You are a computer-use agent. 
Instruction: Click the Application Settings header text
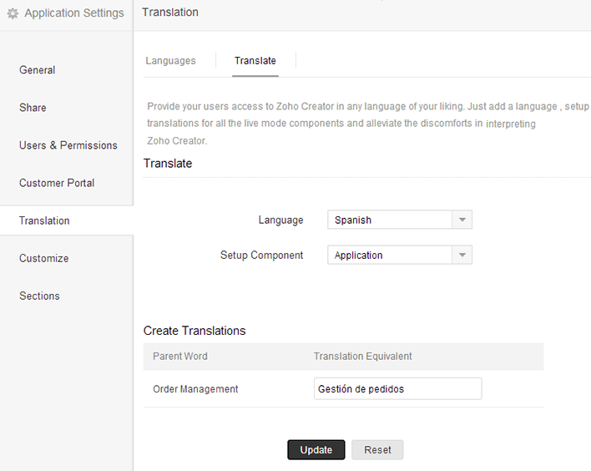tap(73, 13)
